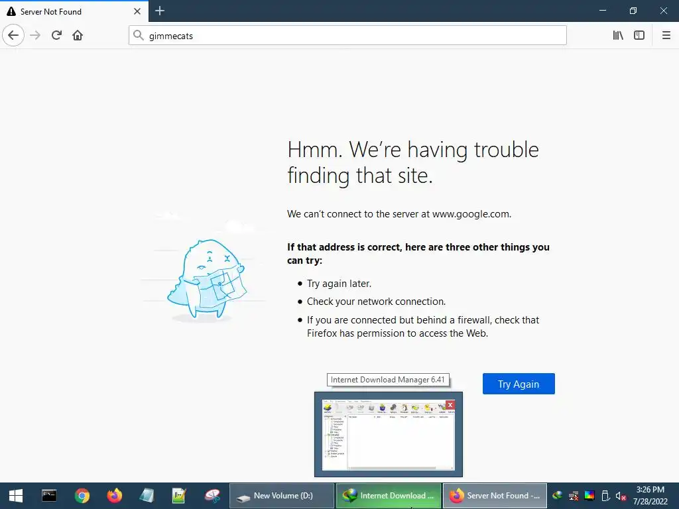Close Internet Download Manager from preview thumbnail

click(x=450, y=405)
